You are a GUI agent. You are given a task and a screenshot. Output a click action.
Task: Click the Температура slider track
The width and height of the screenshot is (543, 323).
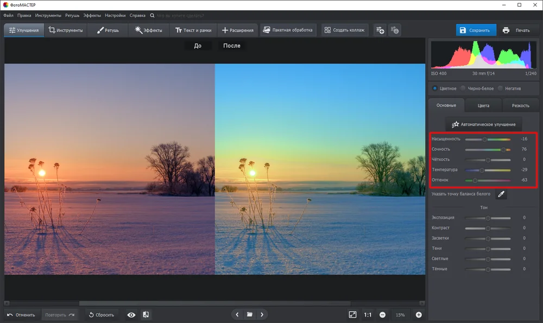[488, 170]
